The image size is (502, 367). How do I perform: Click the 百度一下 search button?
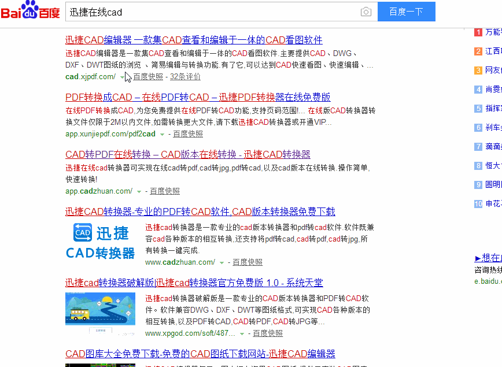pyautogui.click(x=406, y=12)
